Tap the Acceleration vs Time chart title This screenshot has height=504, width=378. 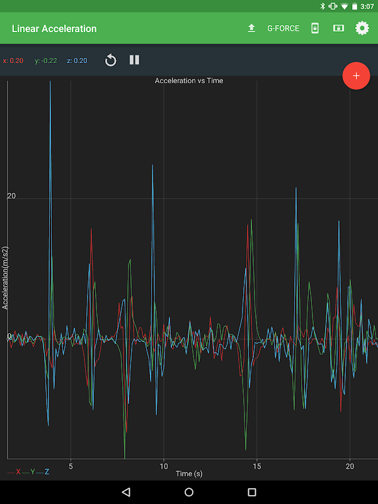pyautogui.click(x=189, y=81)
